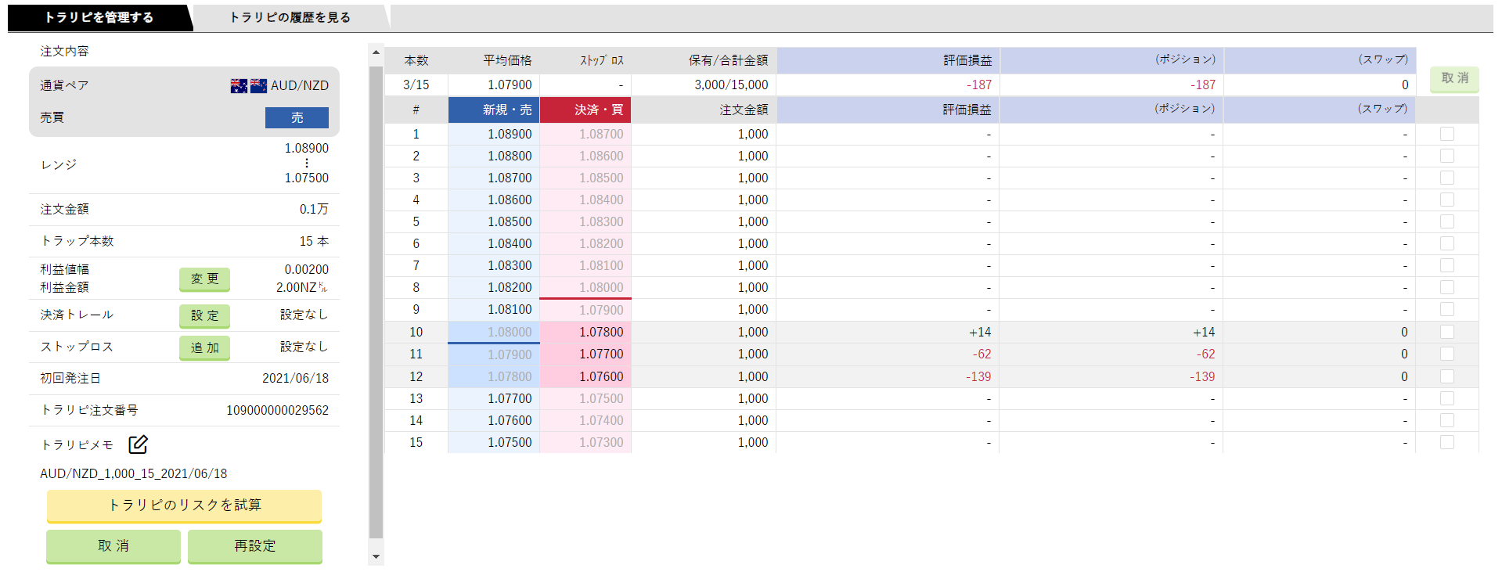Screen dimensions: 1502x572
Task: Click the -139 評価損益 in row 12
Action: [x=978, y=376]
